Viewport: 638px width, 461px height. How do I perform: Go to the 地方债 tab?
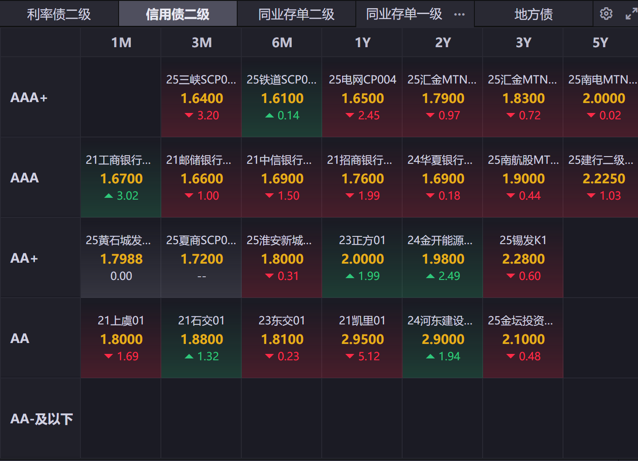pos(533,15)
